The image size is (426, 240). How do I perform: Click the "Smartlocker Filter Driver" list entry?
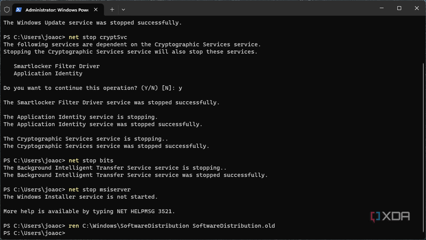[x=57, y=66]
